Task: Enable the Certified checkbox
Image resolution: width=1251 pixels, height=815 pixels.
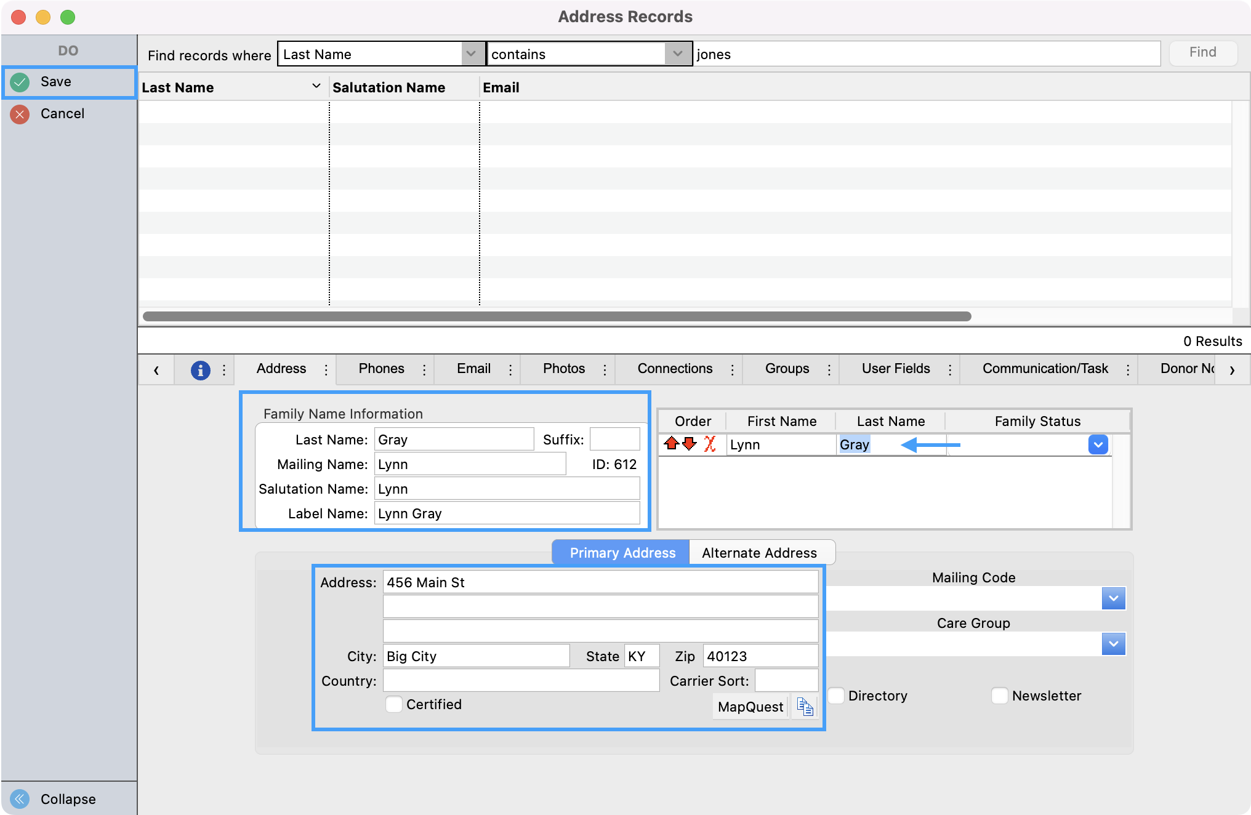Action: point(394,704)
